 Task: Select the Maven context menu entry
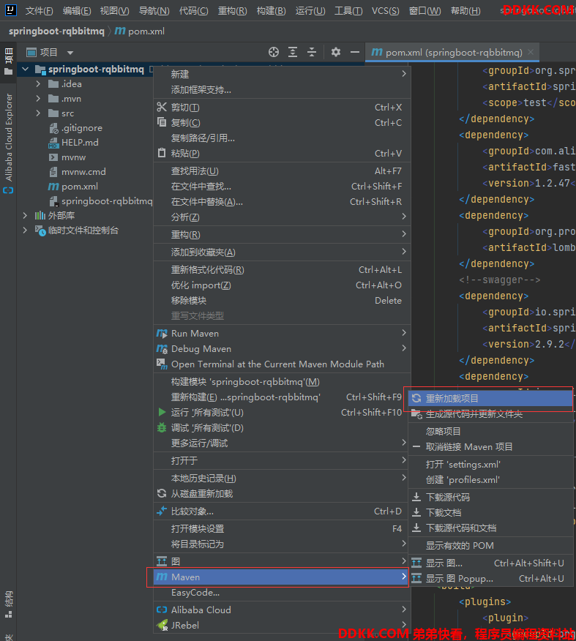coord(281,577)
